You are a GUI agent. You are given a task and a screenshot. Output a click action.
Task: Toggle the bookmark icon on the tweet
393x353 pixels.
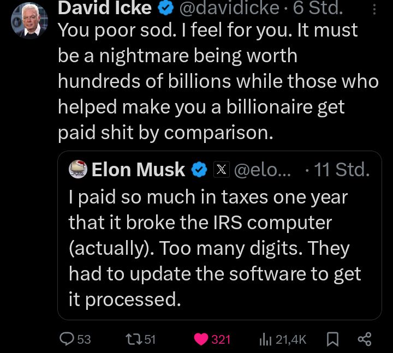pyautogui.click(x=331, y=339)
